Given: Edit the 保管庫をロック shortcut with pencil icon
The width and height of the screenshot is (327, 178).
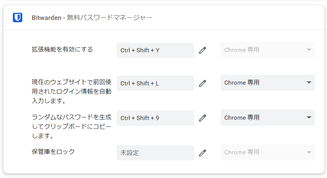Looking at the screenshot, I should [203, 153].
